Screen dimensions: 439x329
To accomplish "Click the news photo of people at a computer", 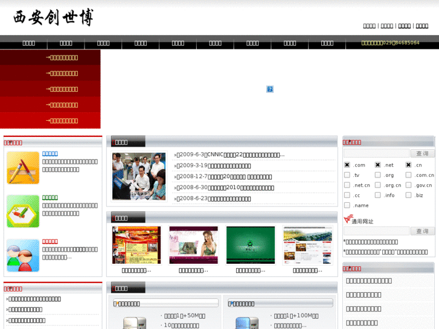I will click(x=139, y=176).
